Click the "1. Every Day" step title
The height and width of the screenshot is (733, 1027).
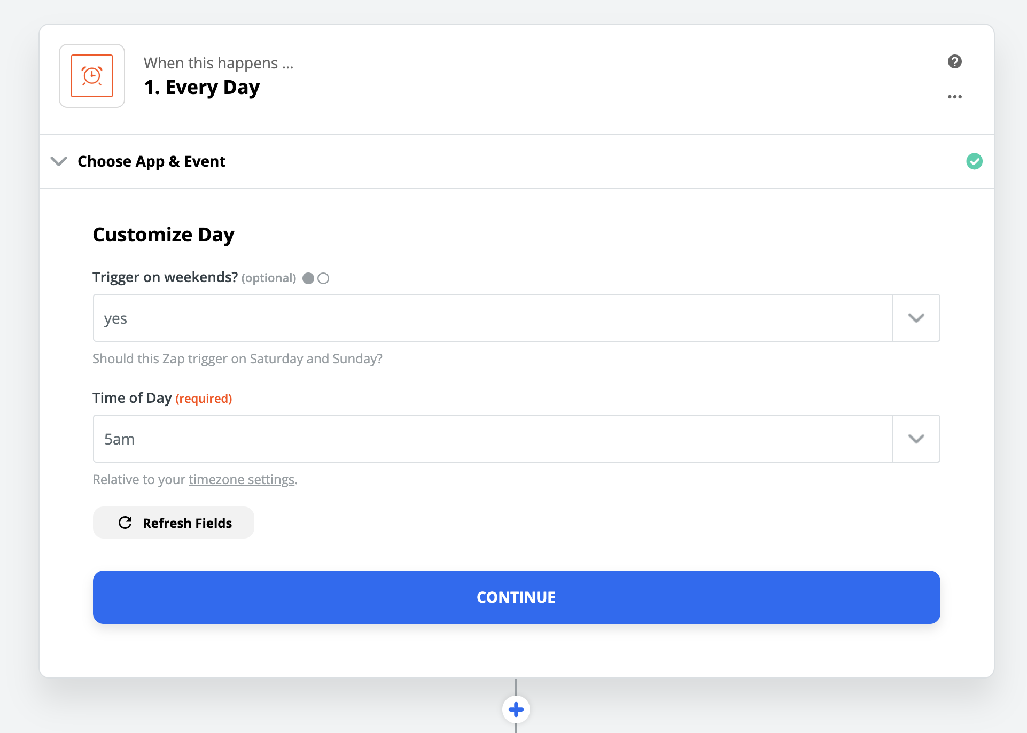tap(202, 87)
